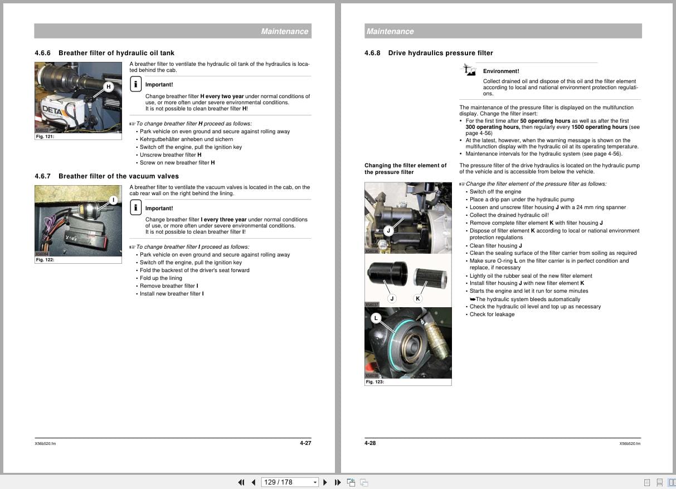Click photo of filter housing J and element K

pyautogui.click(x=408, y=280)
